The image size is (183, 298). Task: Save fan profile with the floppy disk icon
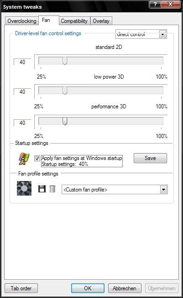tap(42, 189)
